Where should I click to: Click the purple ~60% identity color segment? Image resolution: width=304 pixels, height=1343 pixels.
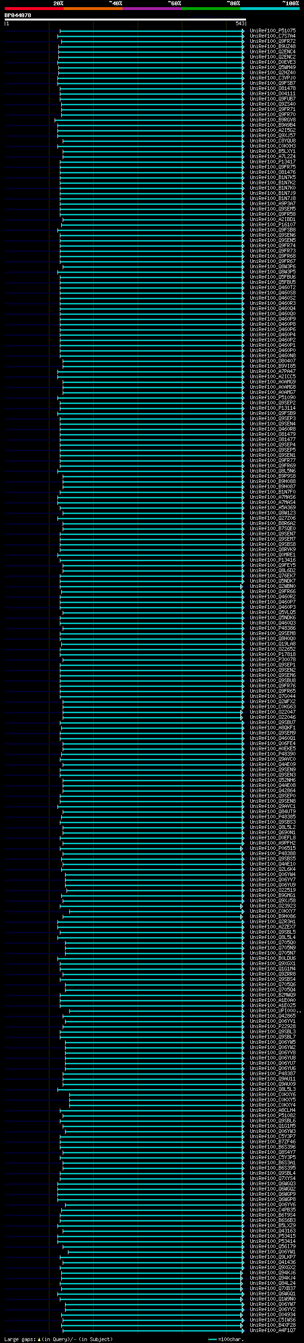[152, 9]
